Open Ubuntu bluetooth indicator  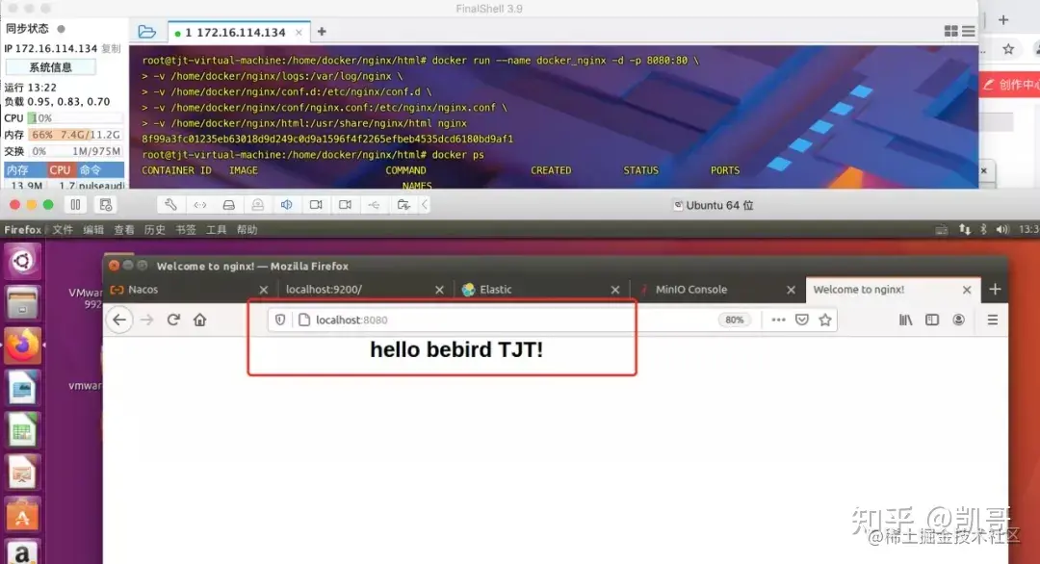(x=983, y=229)
